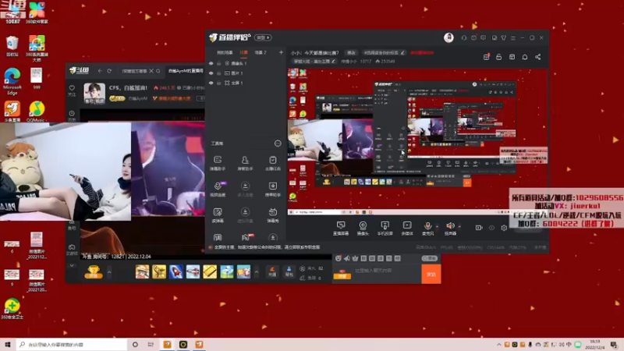Image resolution: width=624 pixels, height=351 pixels.
Task: Expand the chevron after the gift icons
Action: [257, 271]
